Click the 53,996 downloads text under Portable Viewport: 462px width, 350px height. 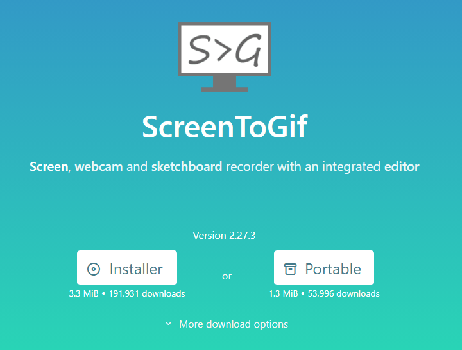point(343,293)
